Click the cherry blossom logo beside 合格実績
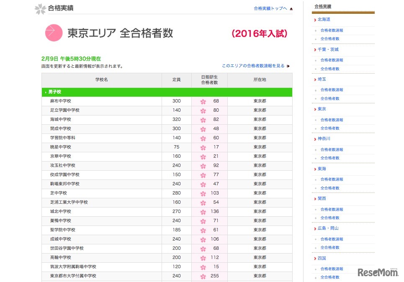Viewport: 404px width, 282px height. (x=40, y=8)
